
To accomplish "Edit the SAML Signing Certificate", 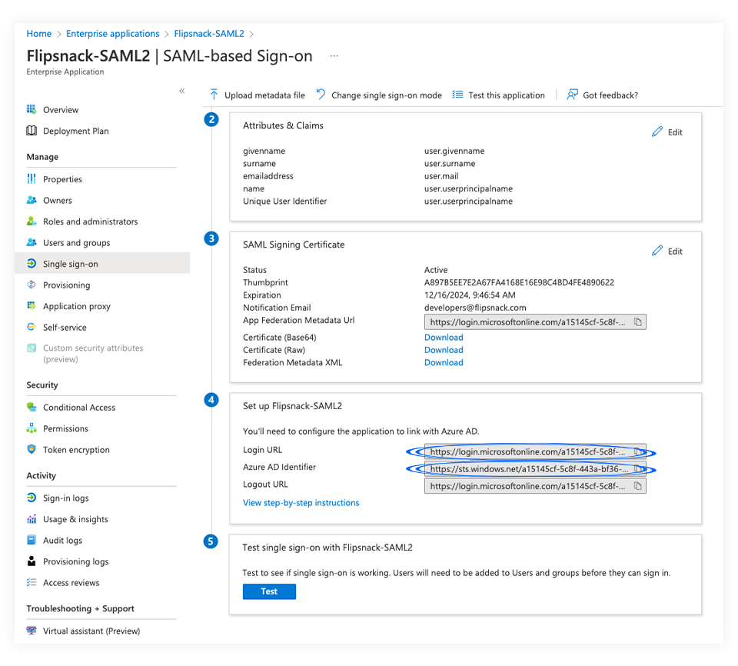I will click(x=667, y=251).
